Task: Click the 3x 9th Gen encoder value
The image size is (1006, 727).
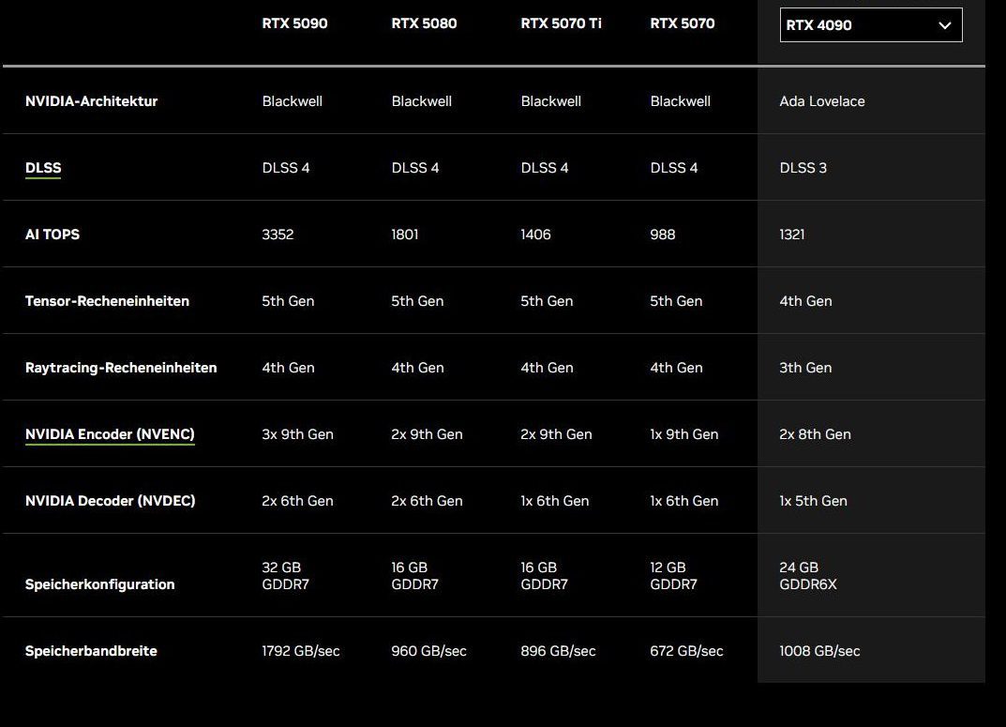Action: point(297,434)
